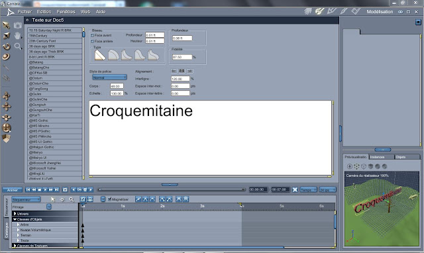
Task: Open the Render room icon at top right
Action: (x=356, y=11)
